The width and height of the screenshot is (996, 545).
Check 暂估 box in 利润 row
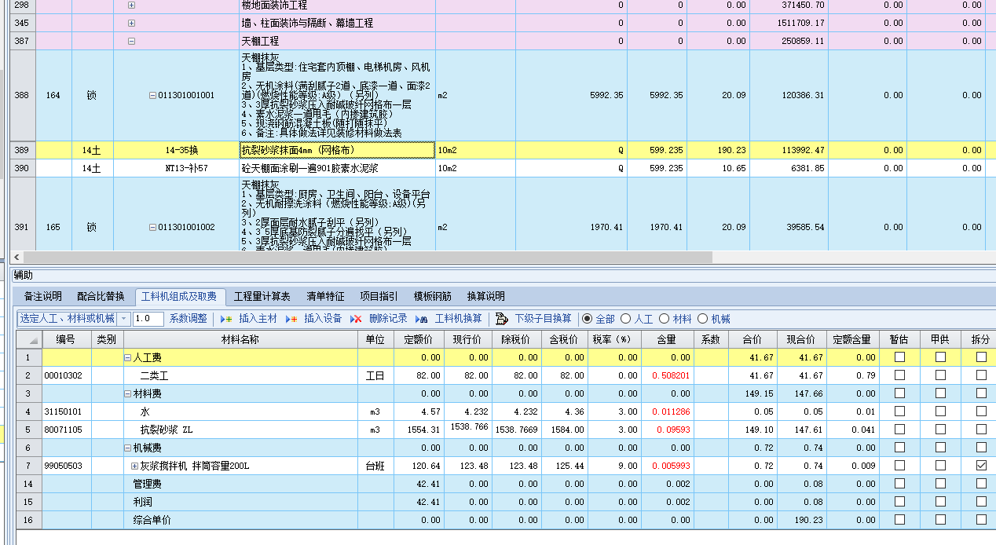pos(899,502)
